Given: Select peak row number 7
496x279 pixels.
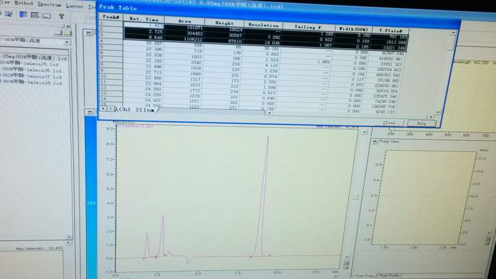Looking at the screenshot, I should 111,58.
